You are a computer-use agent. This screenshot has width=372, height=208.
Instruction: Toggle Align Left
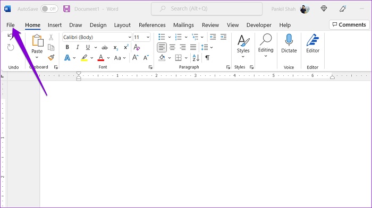point(162,47)
